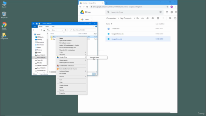
Task: Reload the Chrome page
Action: pos(87,7)
